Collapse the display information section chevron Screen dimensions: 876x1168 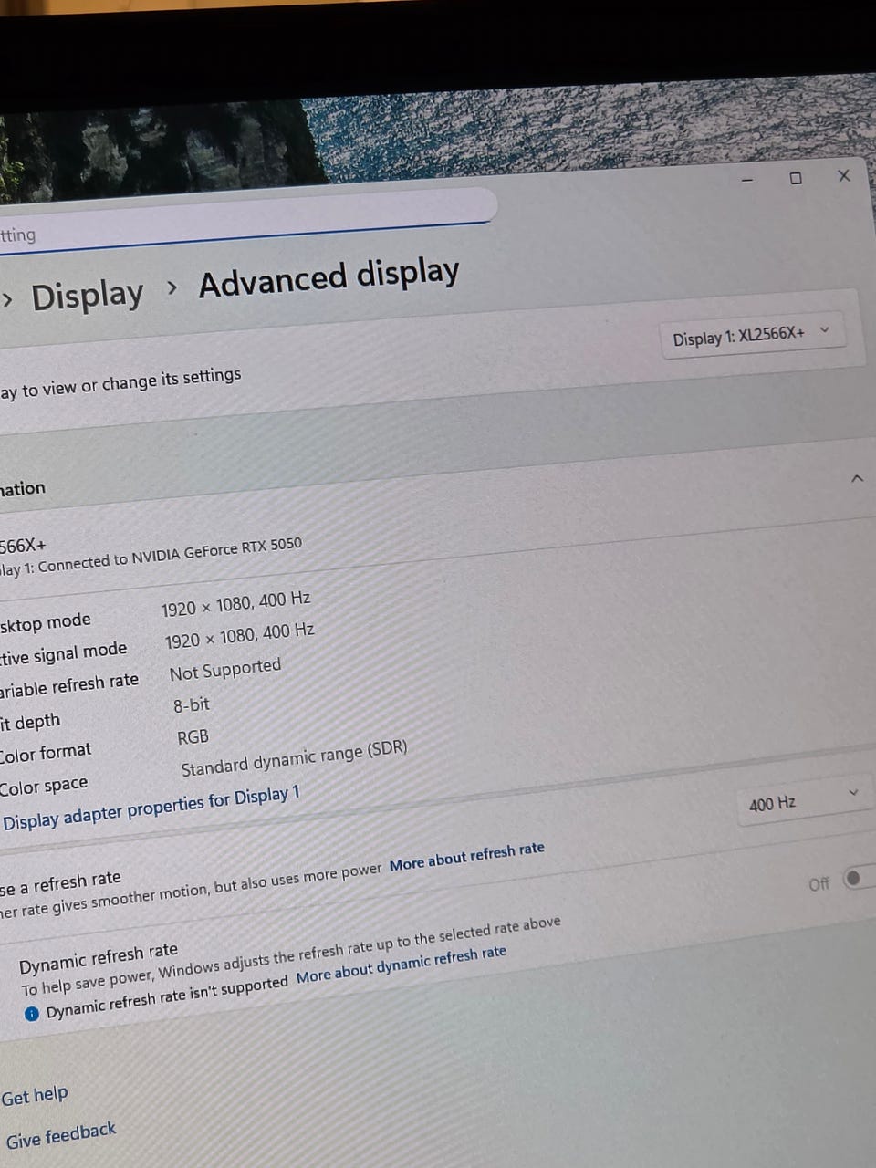(x=857, y=478)
